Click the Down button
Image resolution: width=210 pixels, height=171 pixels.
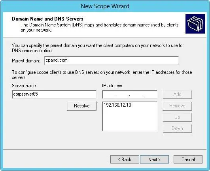(x=177, y=128)
